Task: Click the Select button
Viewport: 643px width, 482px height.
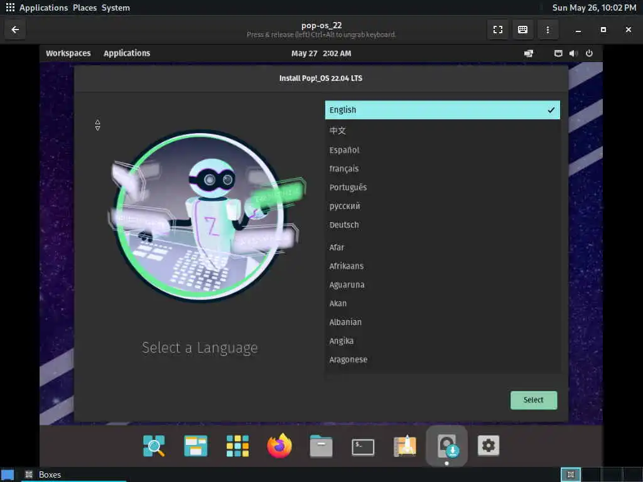Action: click(x=534, y=400)
